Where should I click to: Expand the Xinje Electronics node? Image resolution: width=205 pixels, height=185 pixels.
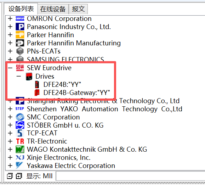click(10, 157)
